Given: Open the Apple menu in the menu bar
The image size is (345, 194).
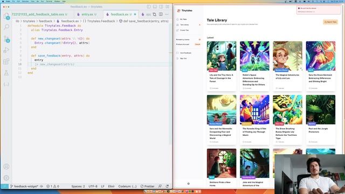Looking at the screenshot, I should [x=3, y=1].
